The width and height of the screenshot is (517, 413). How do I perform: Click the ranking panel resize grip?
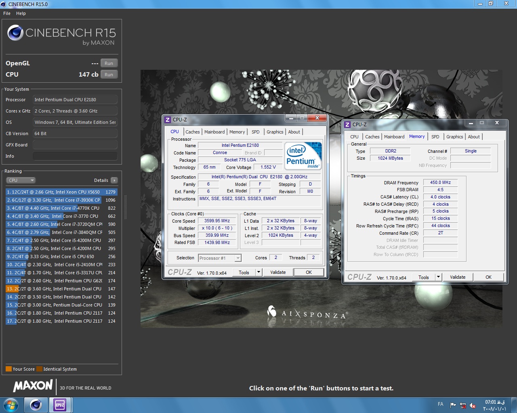point(125,207)
